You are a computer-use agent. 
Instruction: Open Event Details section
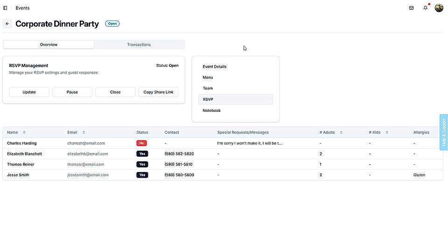pyautogui.click(x=215, y=67)
